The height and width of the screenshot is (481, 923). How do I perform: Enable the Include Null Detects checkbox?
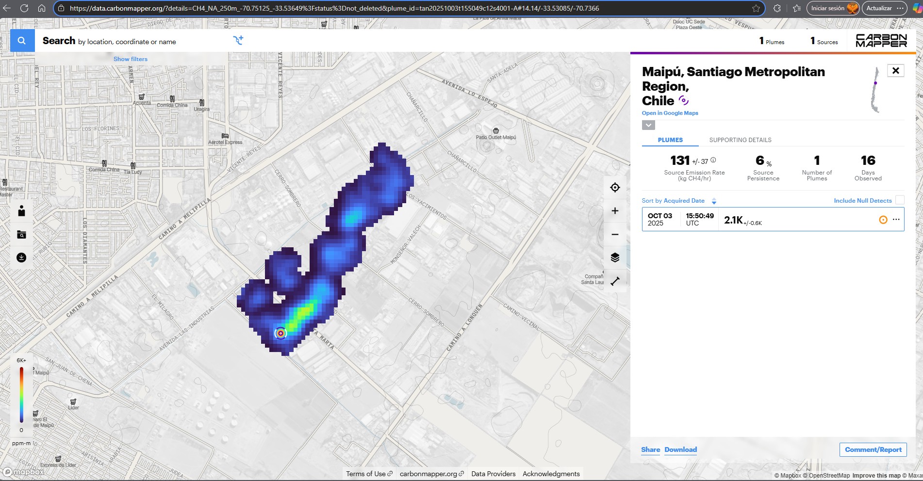(899, 200)
